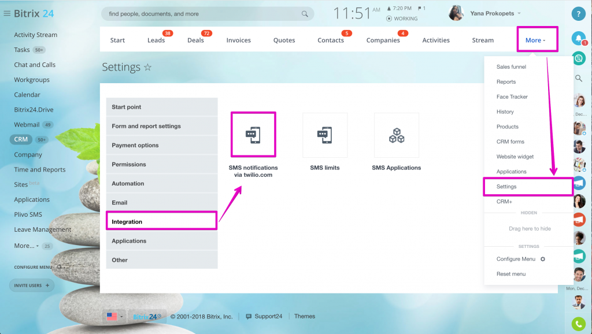Open Activity Stream in left sidebar
Viewport: 592px width, 334px height.
[x=35, y=35]
